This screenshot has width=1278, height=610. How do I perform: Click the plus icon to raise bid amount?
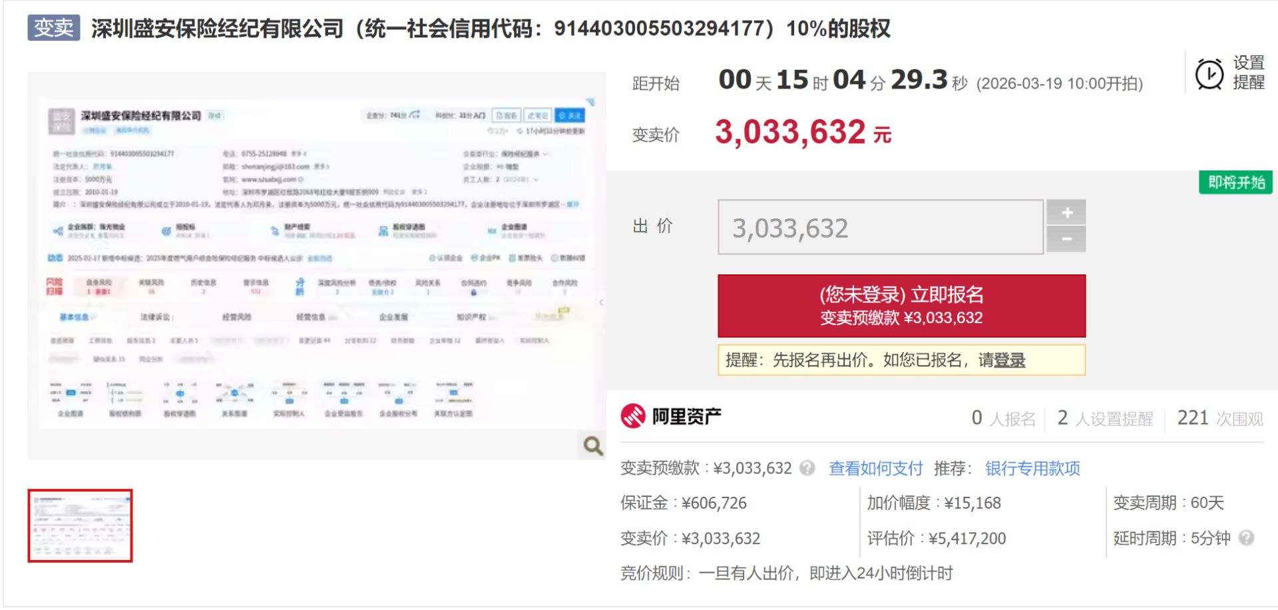point(1067,212)
